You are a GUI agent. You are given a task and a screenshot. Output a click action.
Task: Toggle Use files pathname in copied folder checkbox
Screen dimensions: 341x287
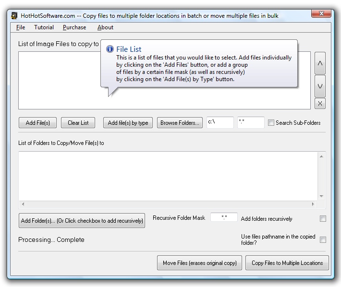pos(323,239)
